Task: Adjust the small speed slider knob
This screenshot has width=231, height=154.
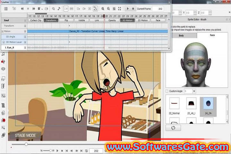Action: click(x=50, y=150)
